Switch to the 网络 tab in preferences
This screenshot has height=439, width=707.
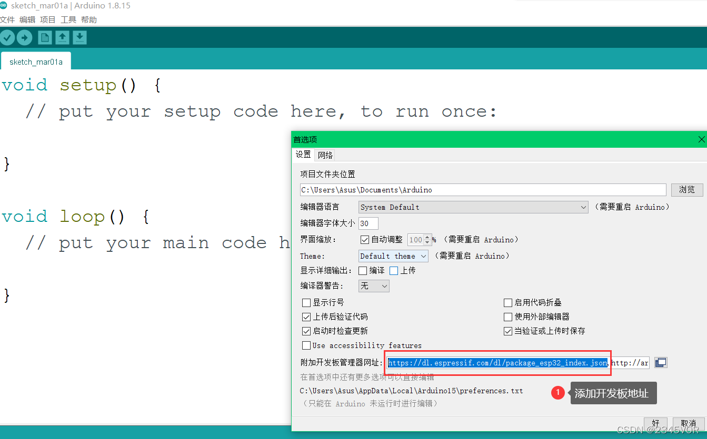[325, 155]
